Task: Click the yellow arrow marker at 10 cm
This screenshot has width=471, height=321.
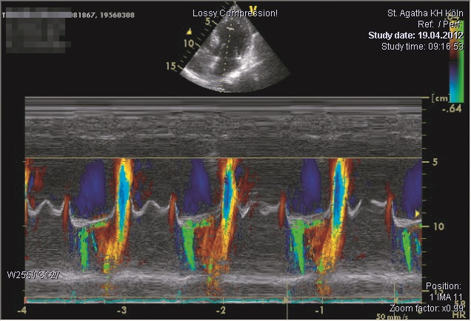Action: [x=418, y=214]
